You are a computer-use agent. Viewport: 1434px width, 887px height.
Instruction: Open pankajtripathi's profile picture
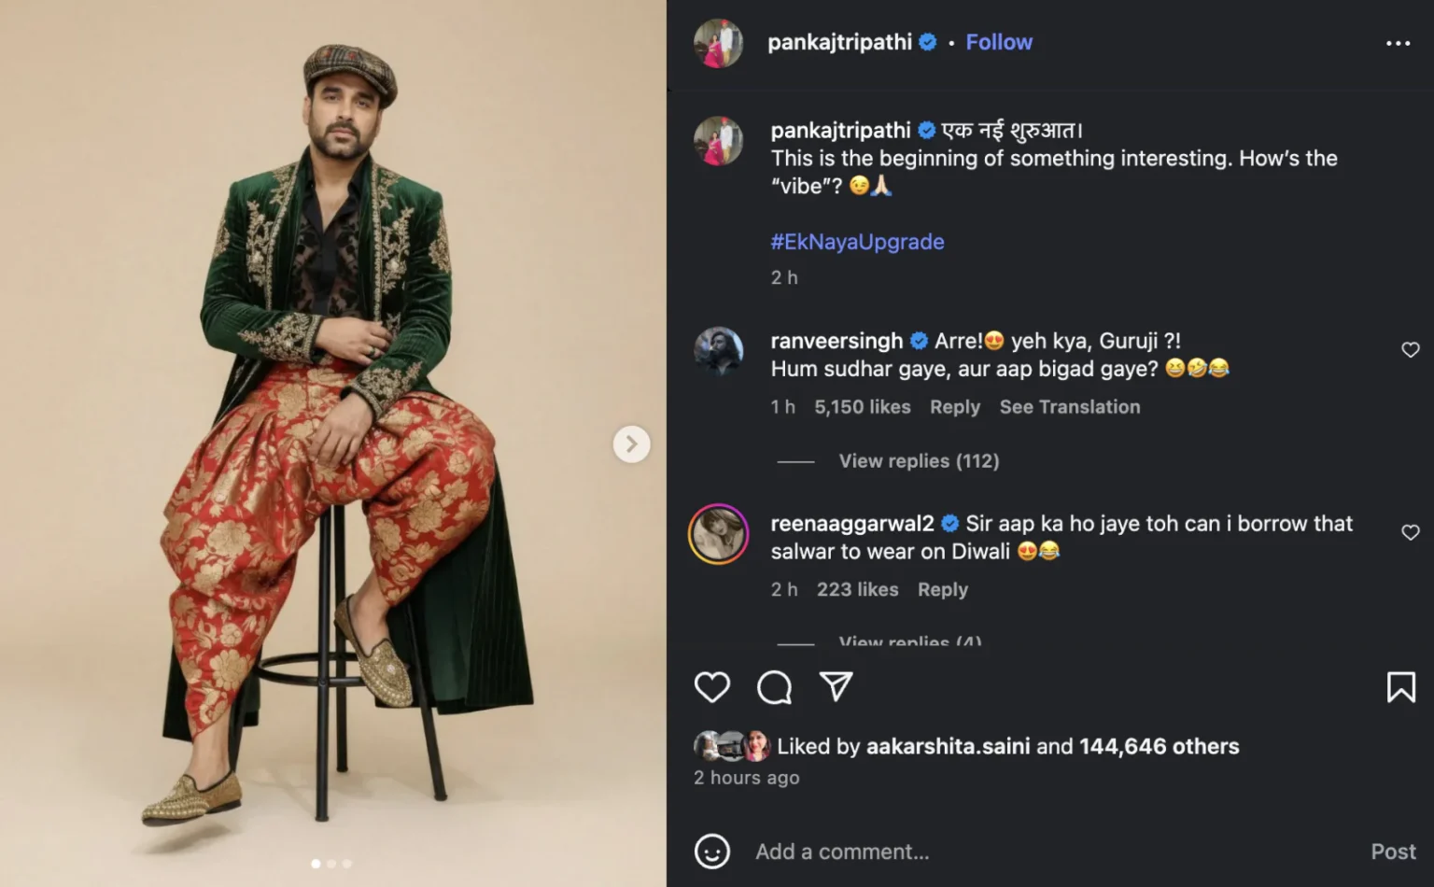click(718, 42)
